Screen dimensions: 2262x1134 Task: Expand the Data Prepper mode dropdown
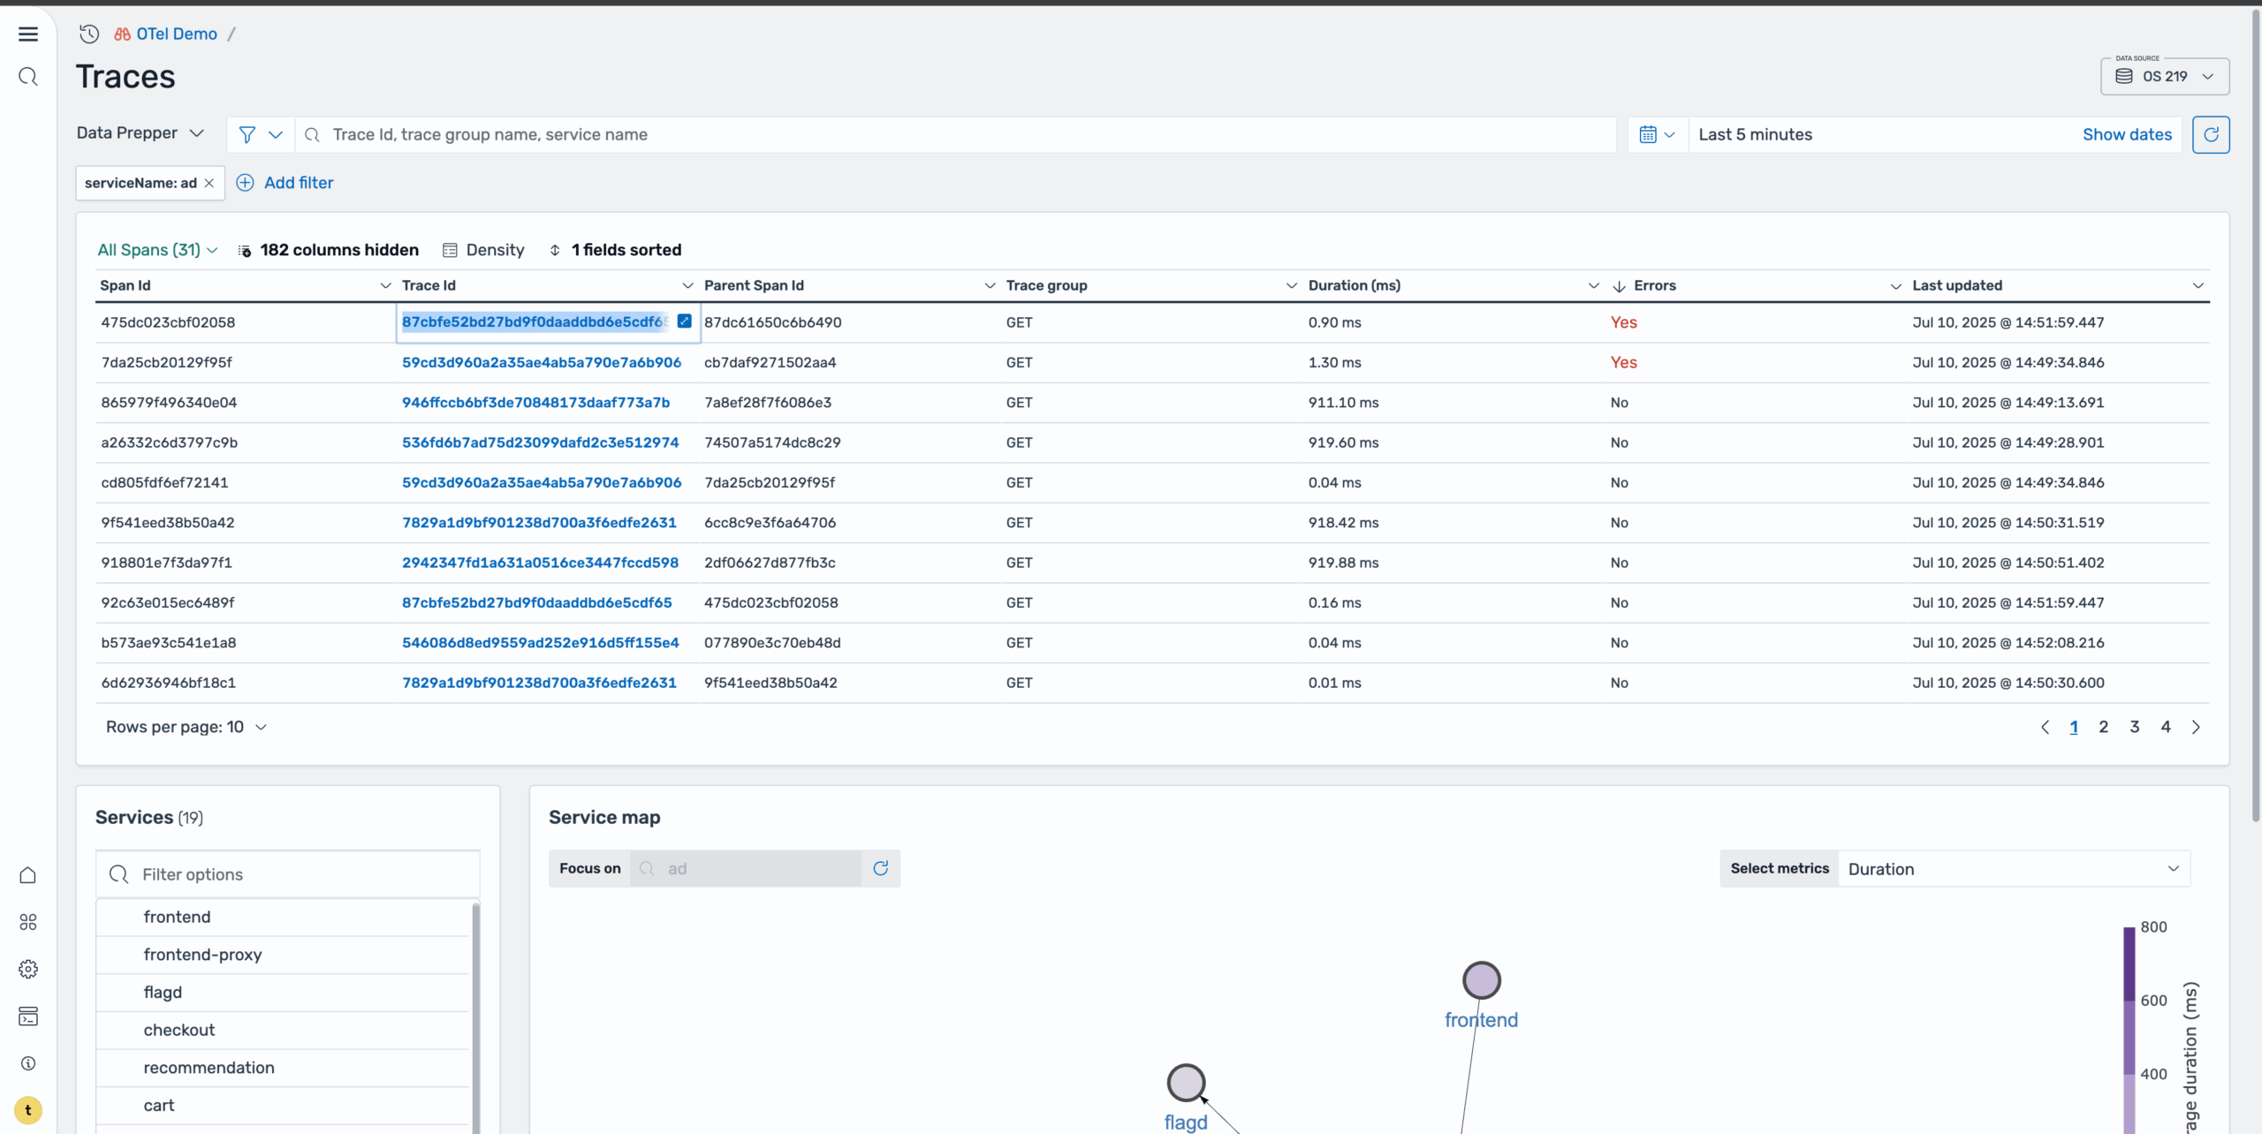point(140,133)
